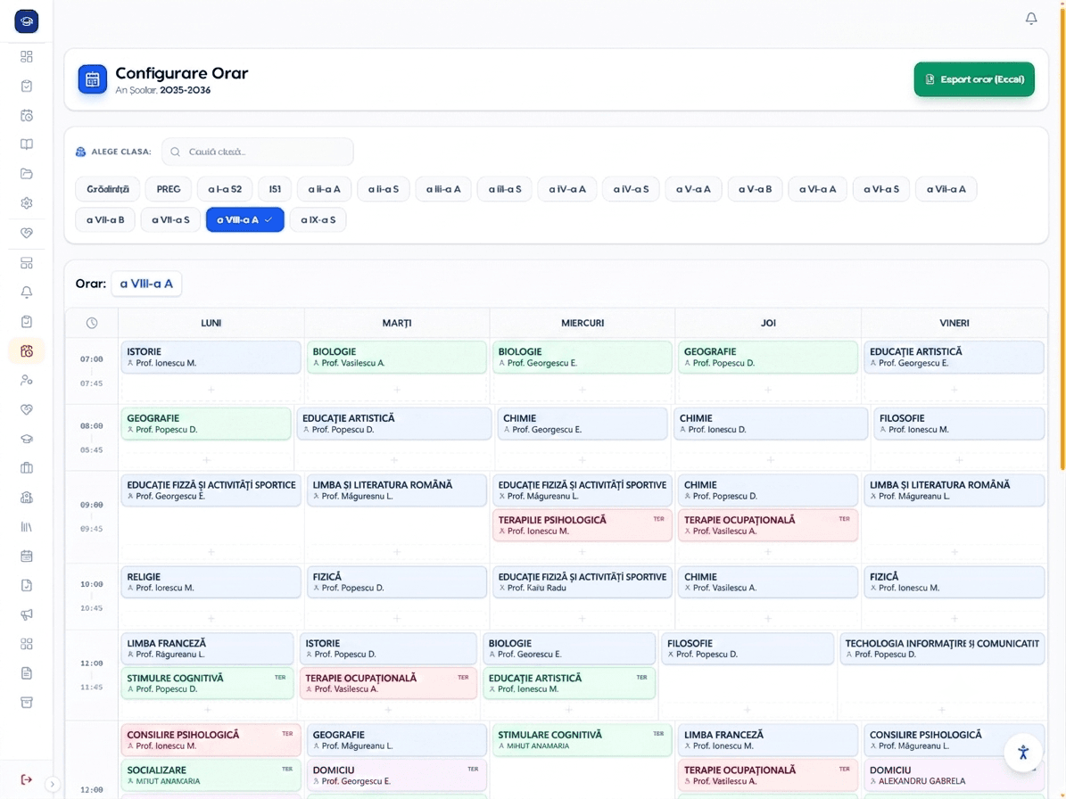Image resolution: width=1066 pixels, height=799 pixels.
Task: Open the archive box icon in the sidebar
Action: [27, 703]
